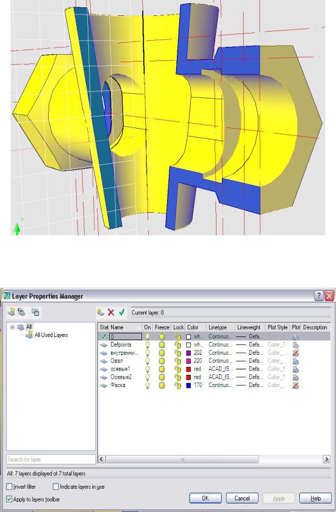Open the Layer States Manager icon
Screen dimensions: 336x512
(x=35, y=312)
